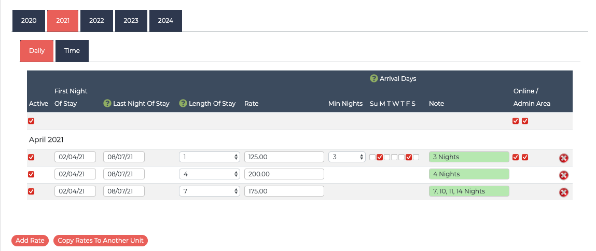Check Tuesday arrival day for 3 Nights rate

click(x=387, y=157)
